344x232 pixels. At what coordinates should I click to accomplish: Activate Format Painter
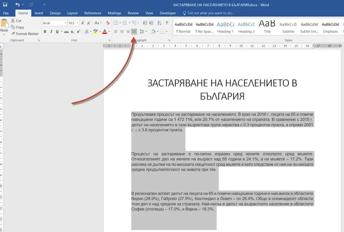coord(24,34)
